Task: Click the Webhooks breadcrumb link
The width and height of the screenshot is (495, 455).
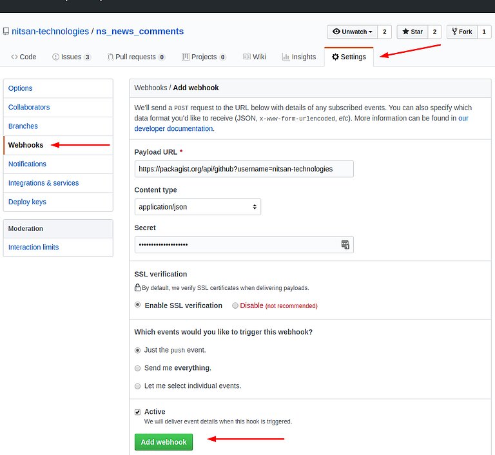Action: 151,88
